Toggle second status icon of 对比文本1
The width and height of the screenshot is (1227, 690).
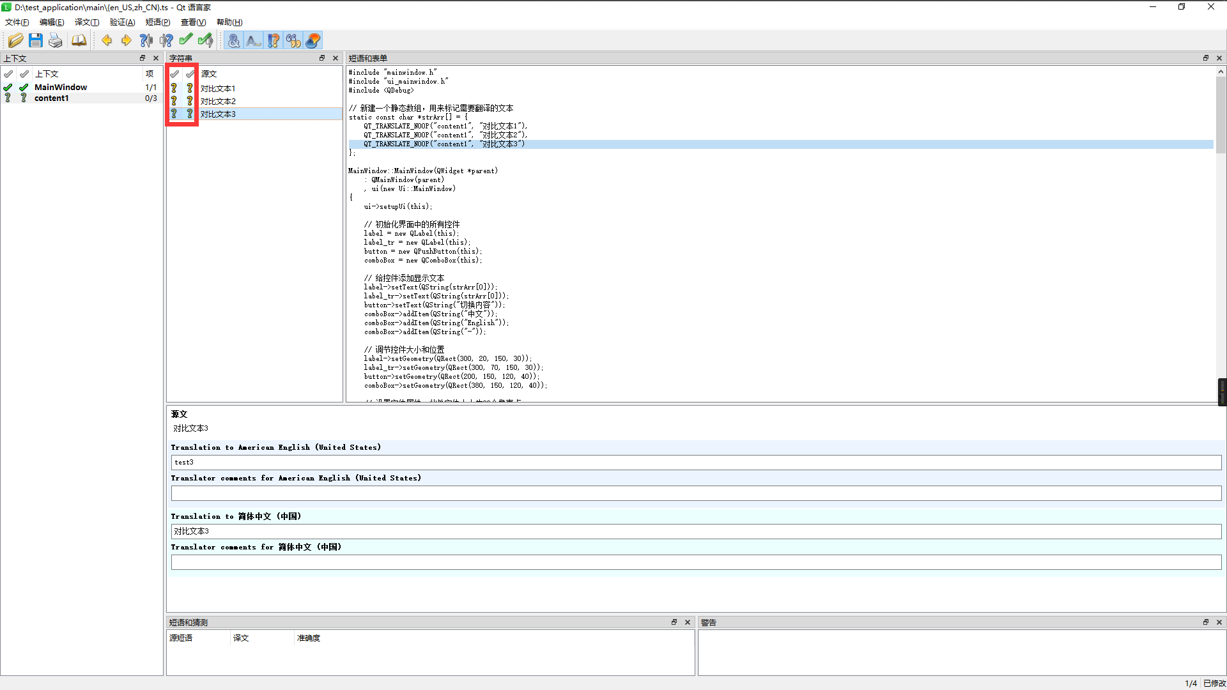(x=190, y=88)
